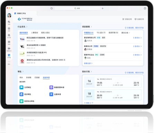Show the other 2 itineraries
Viewport: 154px width, 133px height.
[89, 103]
